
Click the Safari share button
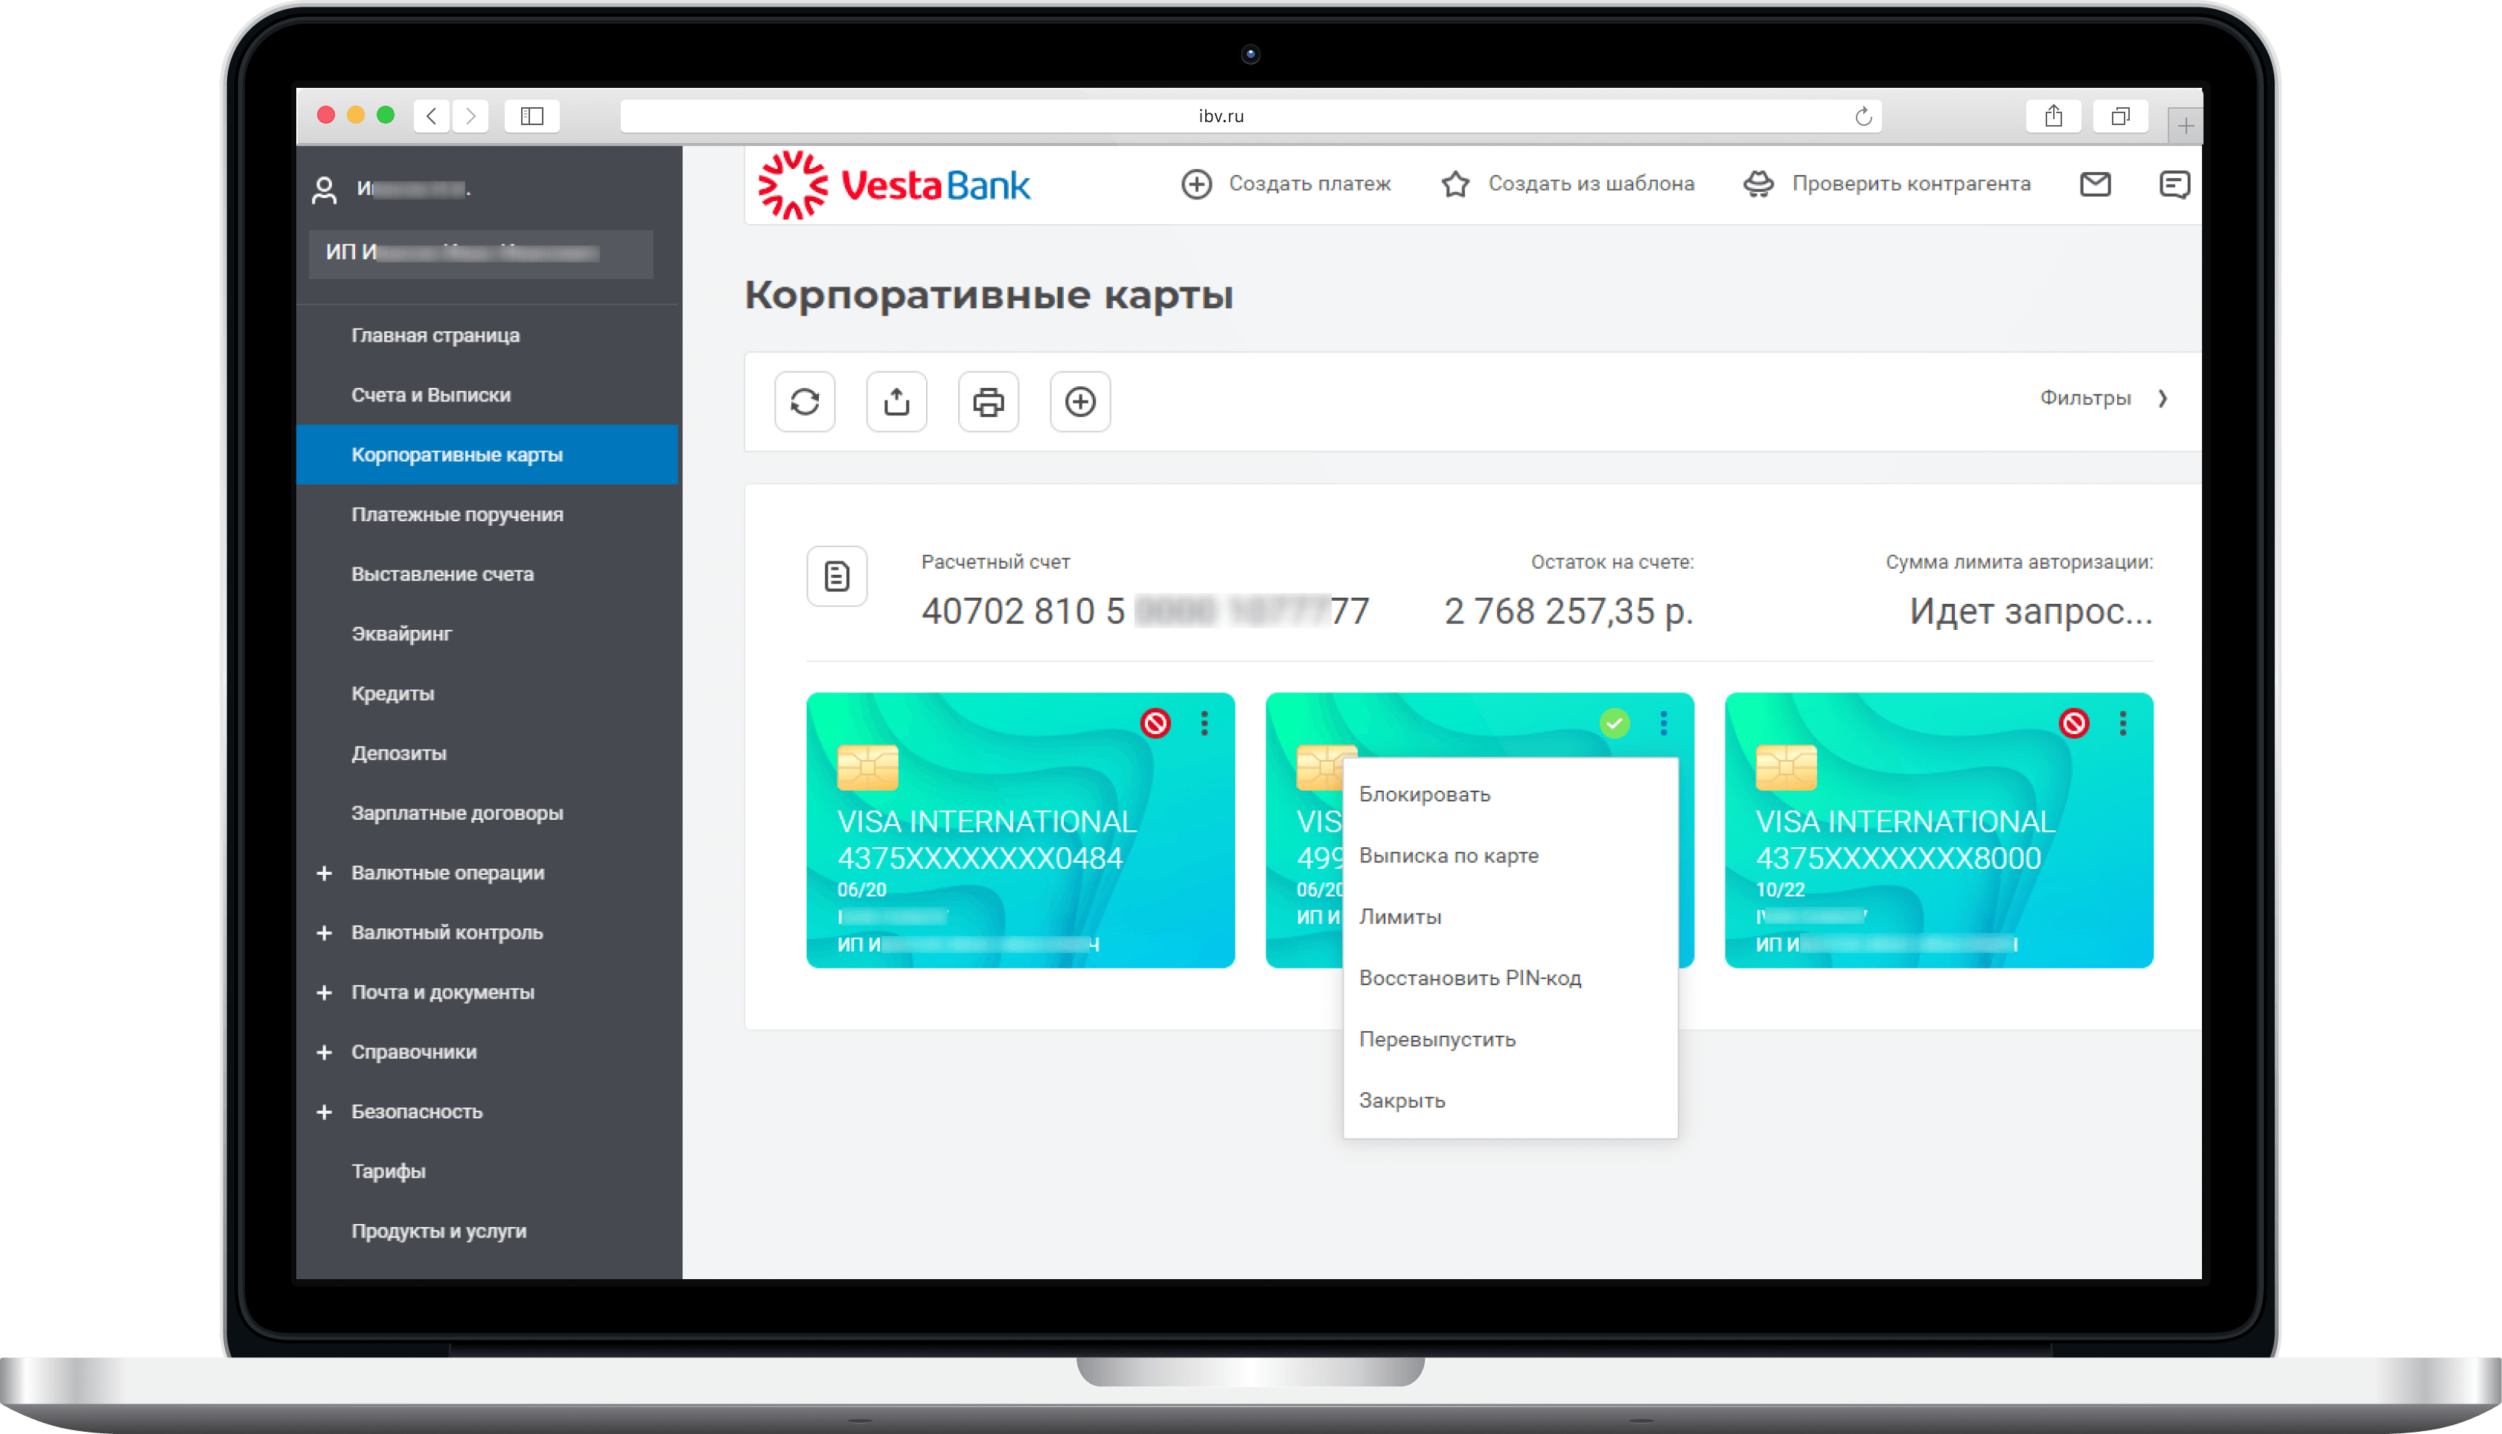coord(2053,116)
